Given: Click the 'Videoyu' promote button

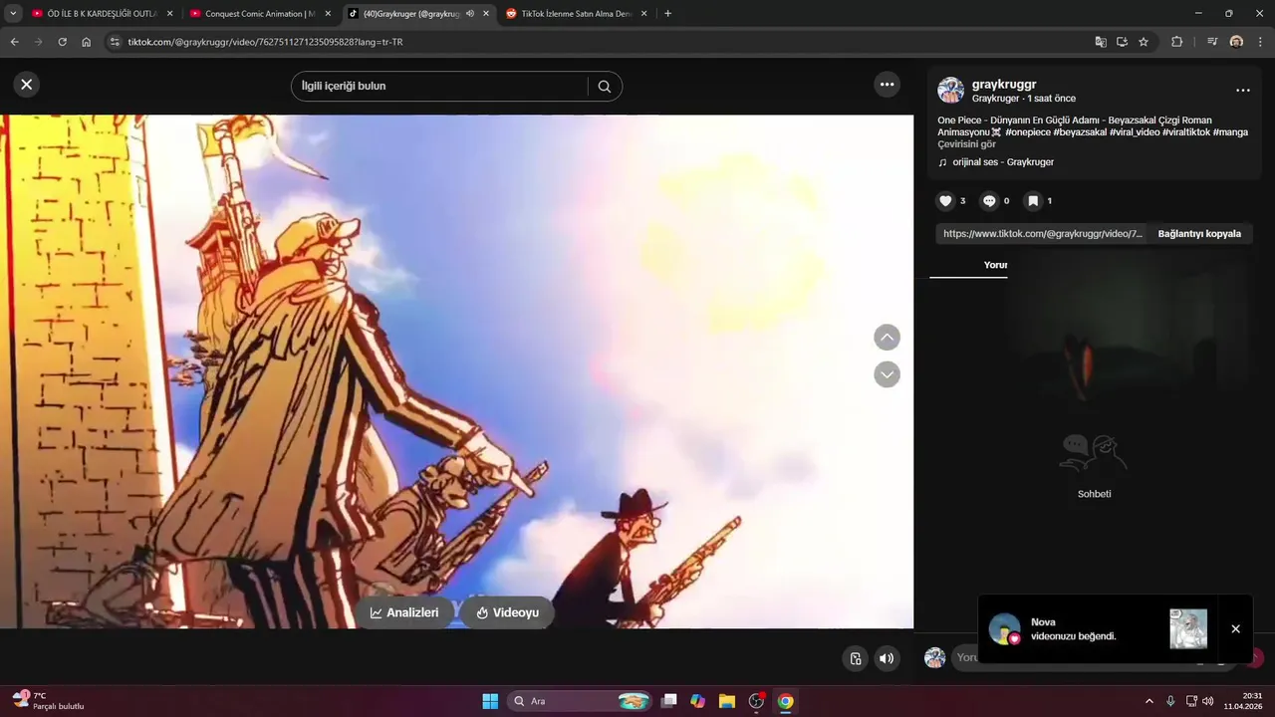Looking at the screenshot, I should pos(507,612).
